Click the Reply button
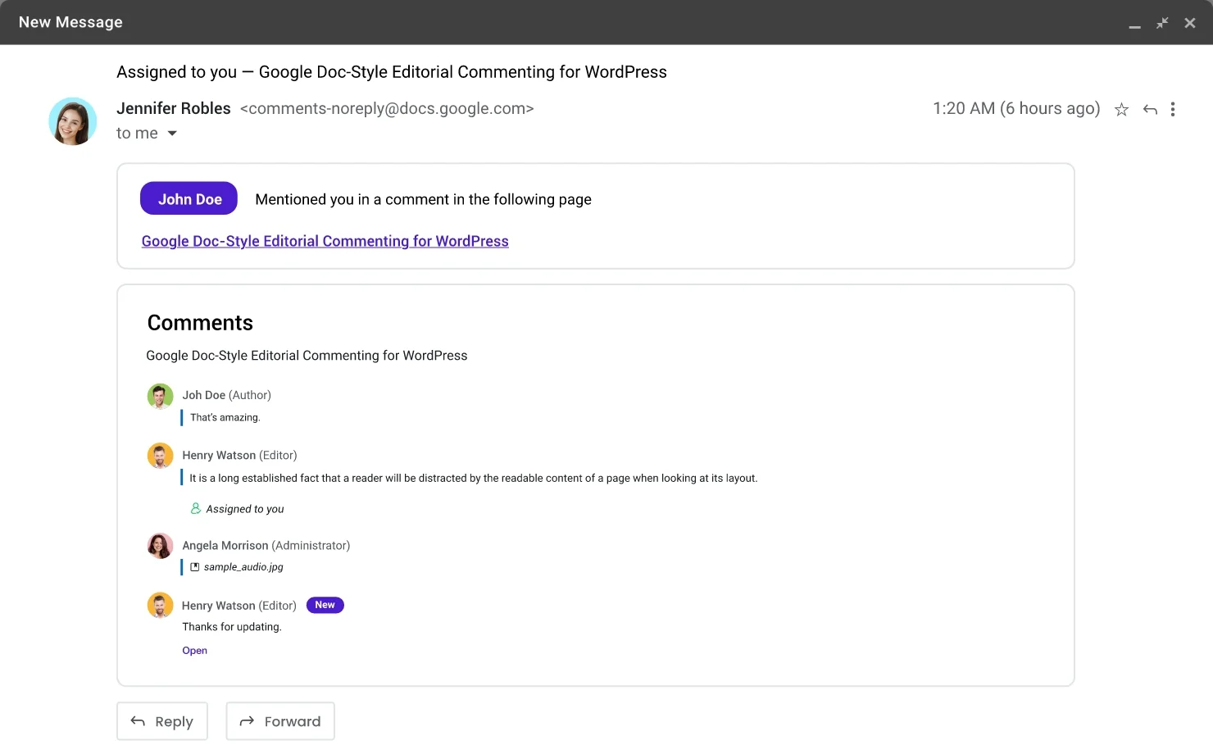 162,721
